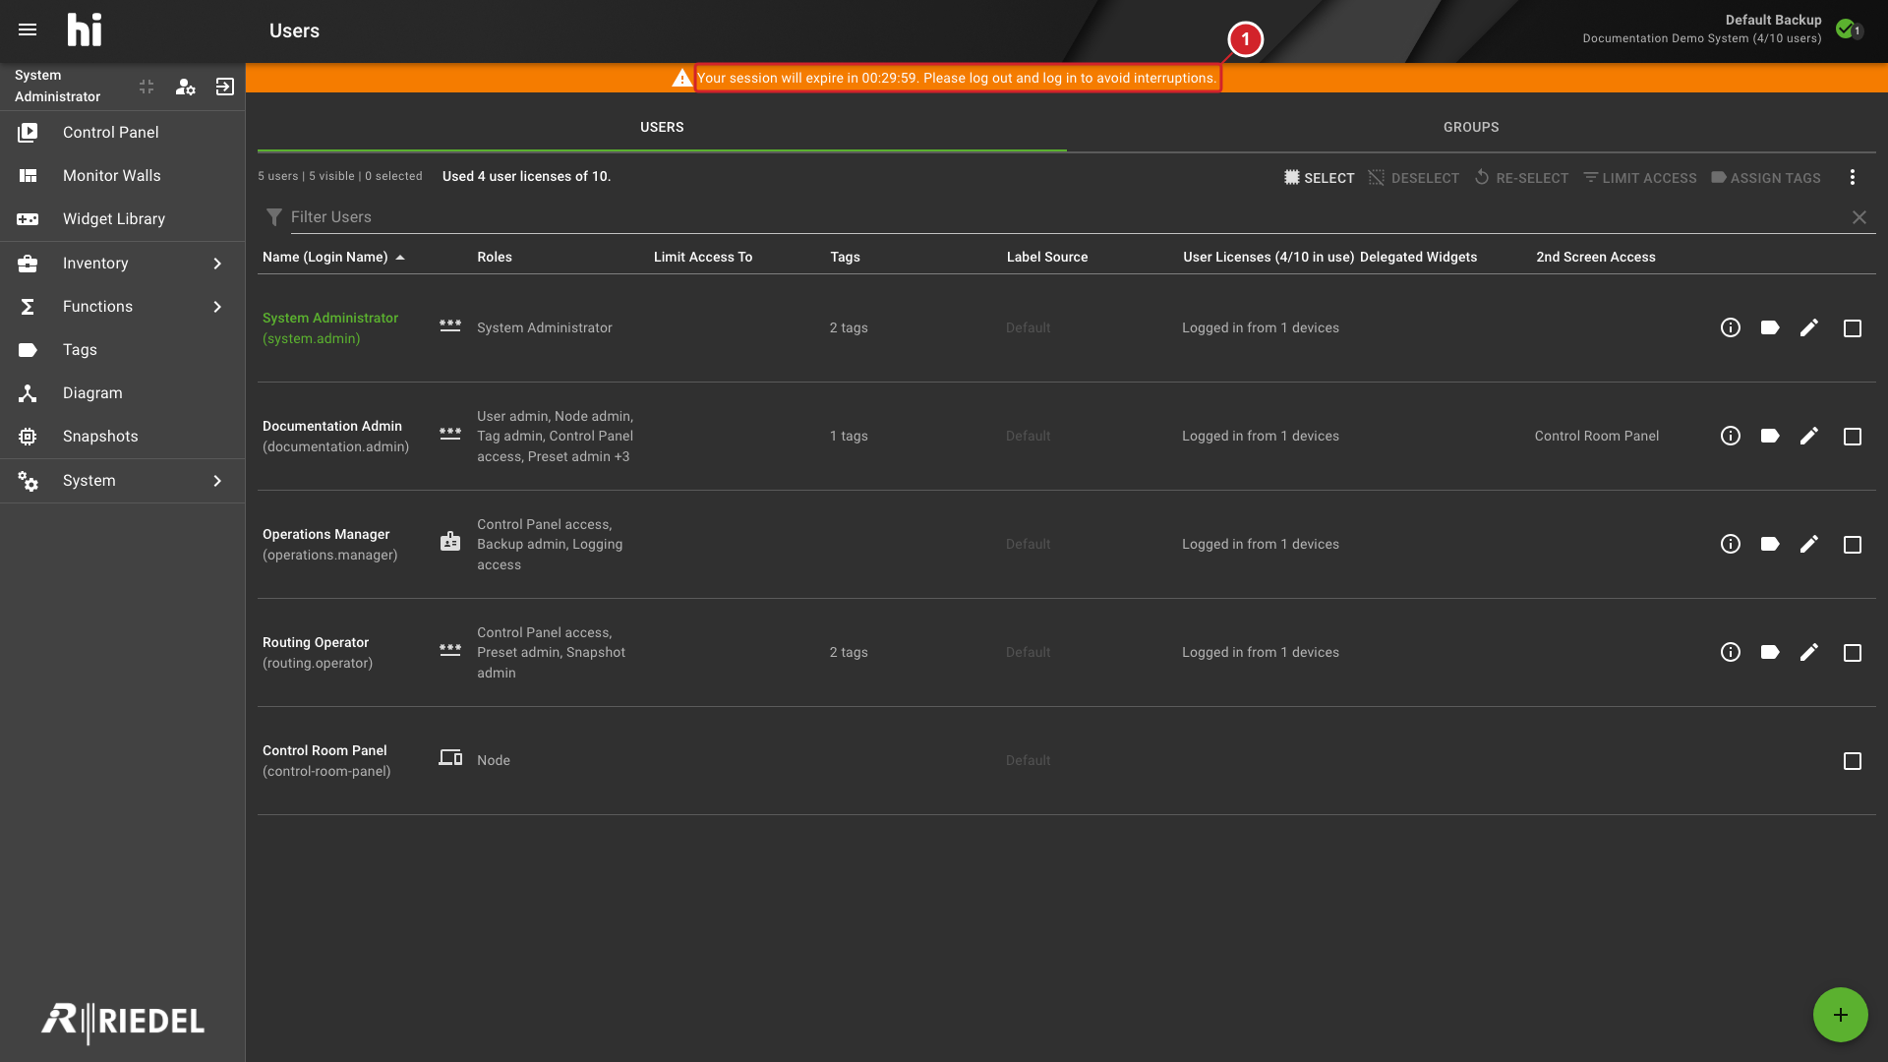Open user settings icon in sidebar header
Screen dimensions: 1888x1062
[x=185, y=87]
